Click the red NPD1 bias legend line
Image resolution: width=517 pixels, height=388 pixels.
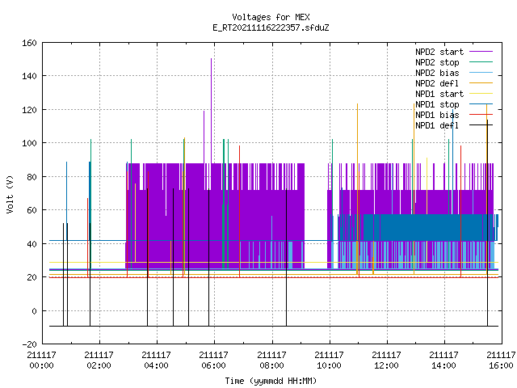coord(481,115)
